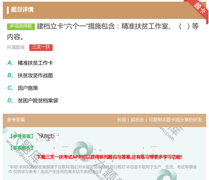
Task: Click the 【答案解析】 label
Action: [22, 148]
